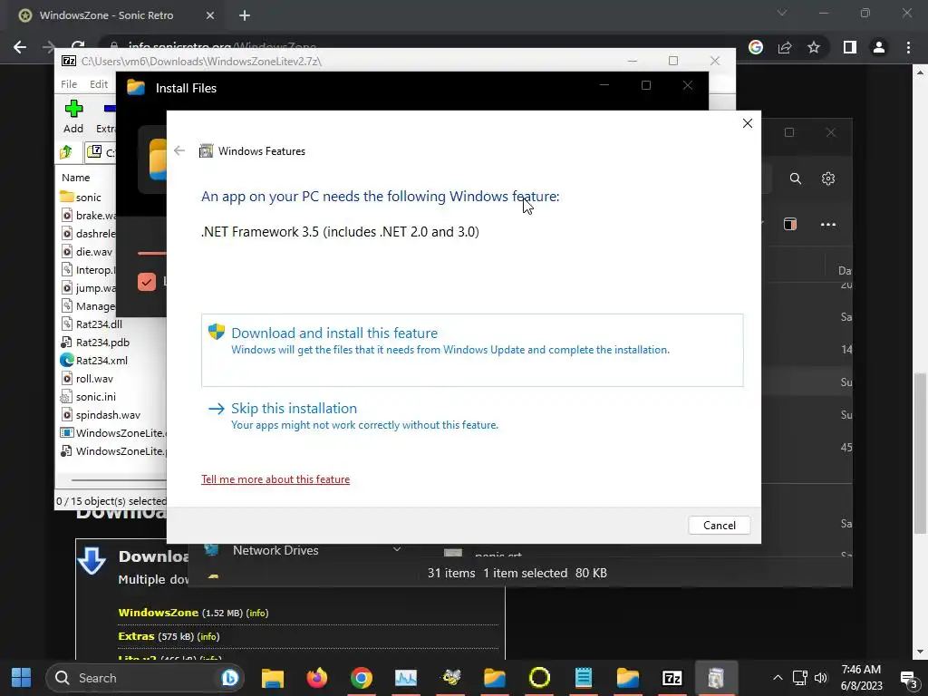Click the info link next to WindowsZone
Image resolution: width=928 pixels, height=696 pixels.
pyautogui.click(x=256, y=614)
